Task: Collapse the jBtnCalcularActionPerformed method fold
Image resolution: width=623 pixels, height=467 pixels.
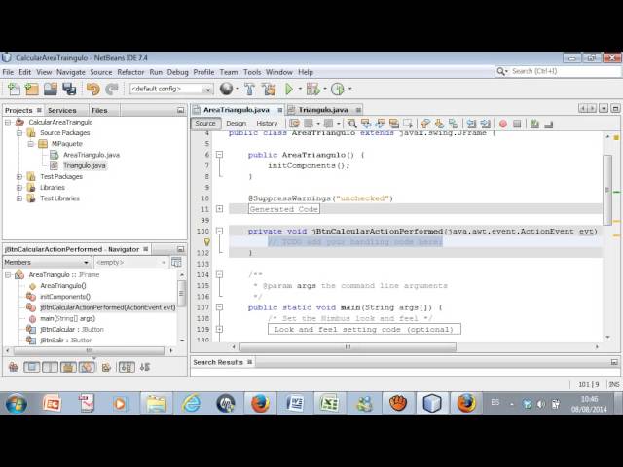Action: (219, 231)
